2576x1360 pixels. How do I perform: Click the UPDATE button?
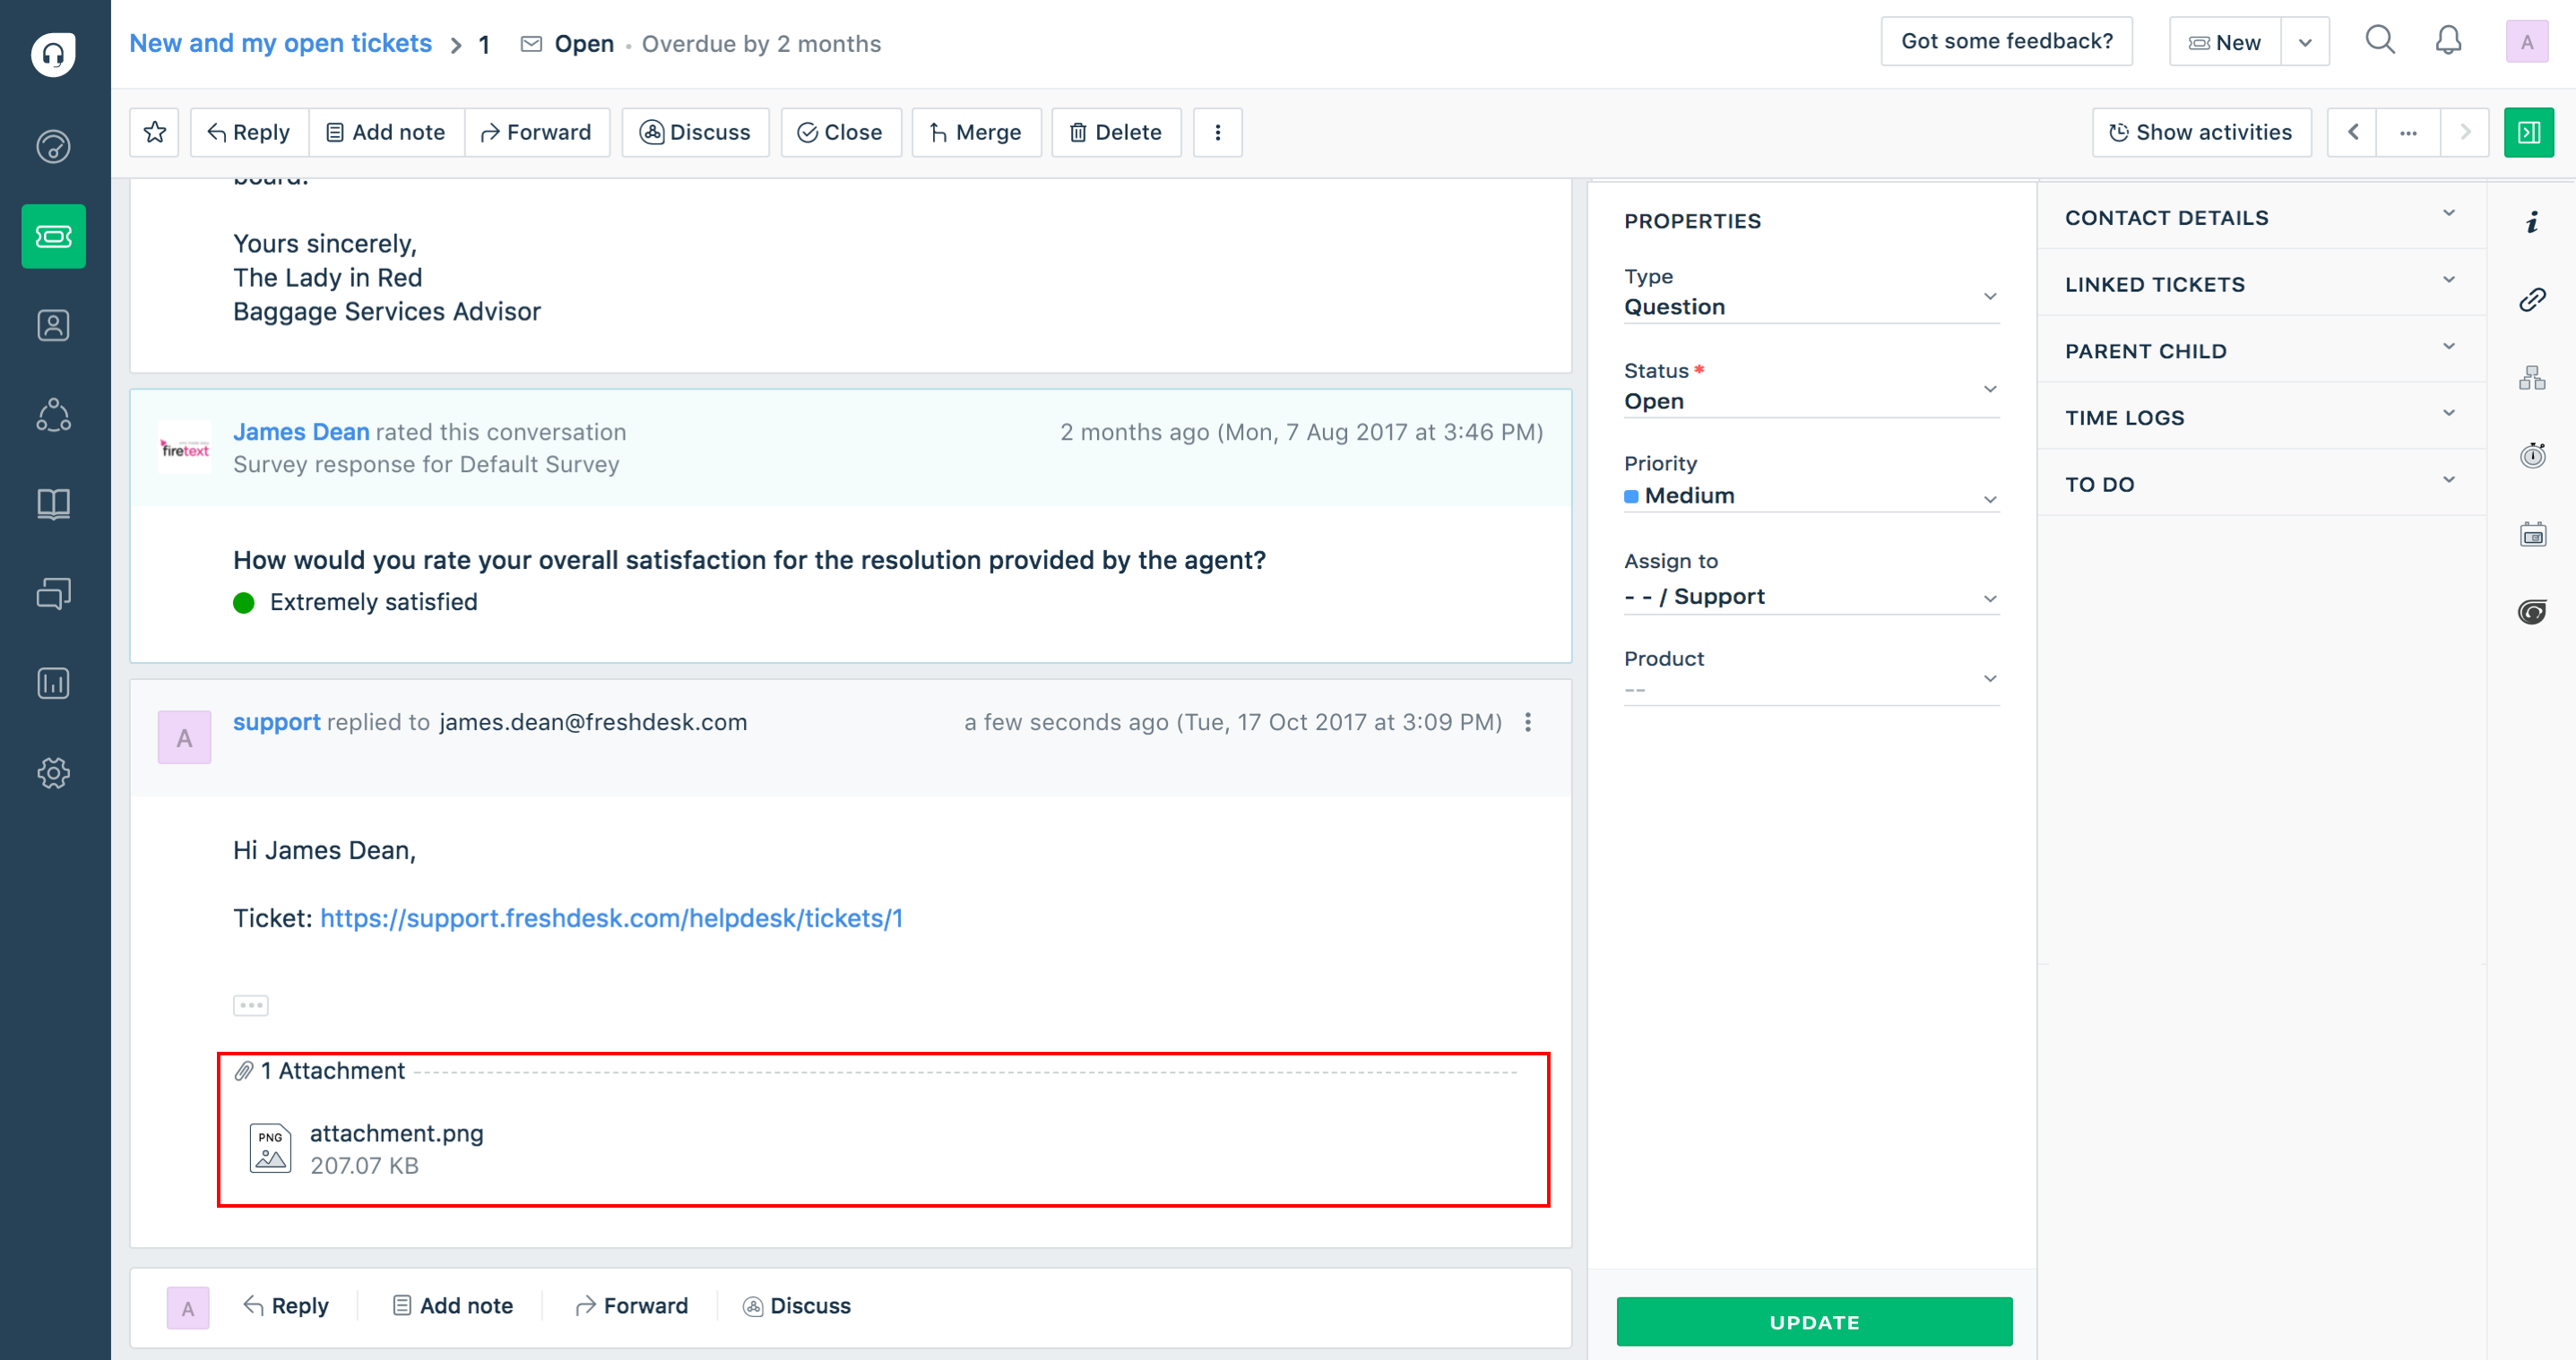pyautogui.click(x=1814, y=1321)
